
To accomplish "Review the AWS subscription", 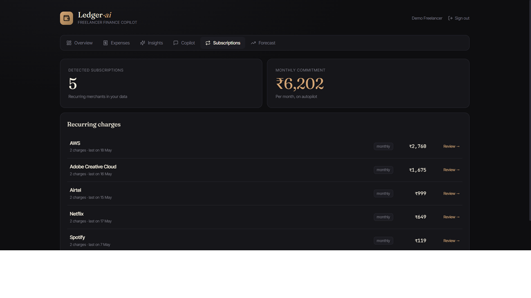I will coord(451,147).
